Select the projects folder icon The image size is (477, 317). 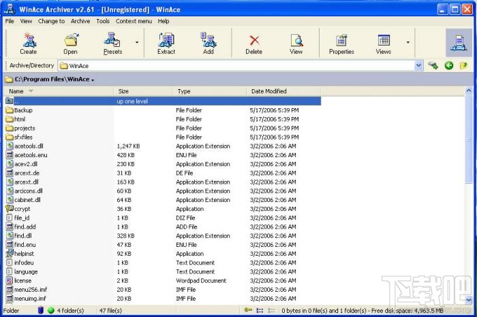[10, 128]
